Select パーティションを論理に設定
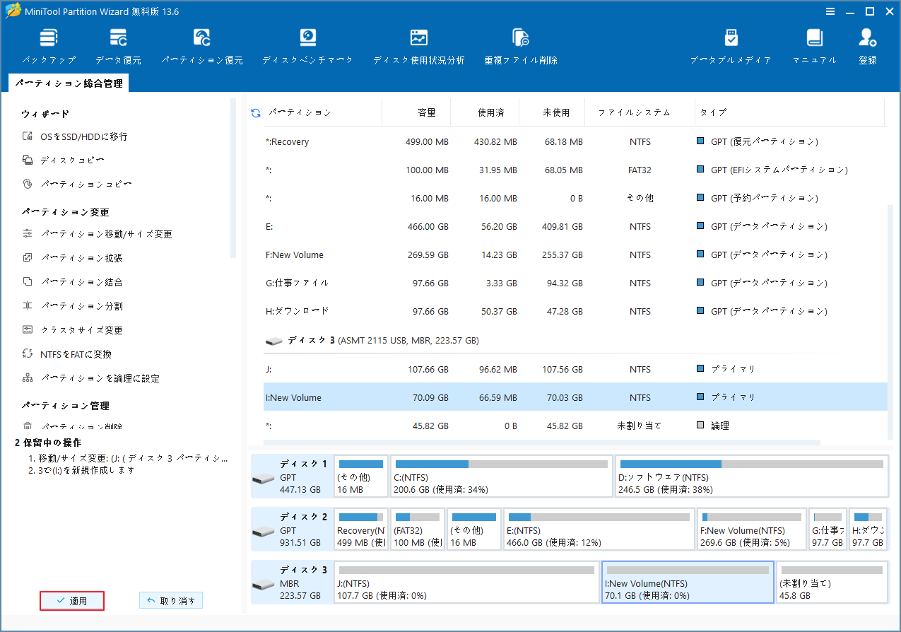This screenshot has width=901, height=632. point(90,378)
